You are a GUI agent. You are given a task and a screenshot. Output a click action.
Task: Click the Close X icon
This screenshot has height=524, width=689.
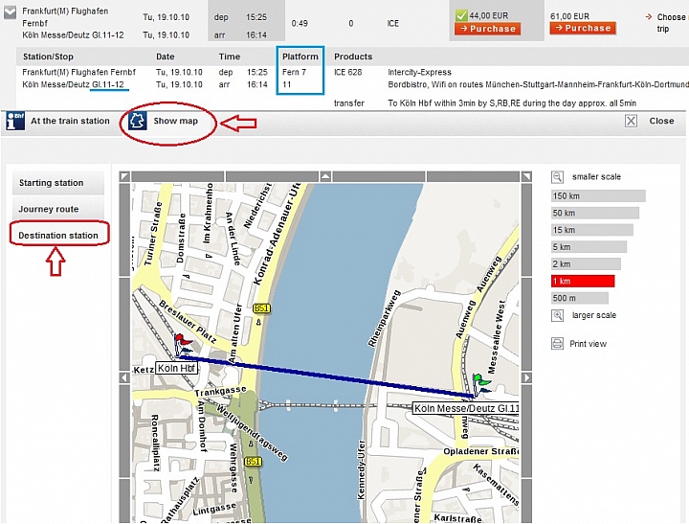click(x=631, y=121)
